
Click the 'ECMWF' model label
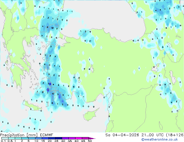[x=47, y=135]
